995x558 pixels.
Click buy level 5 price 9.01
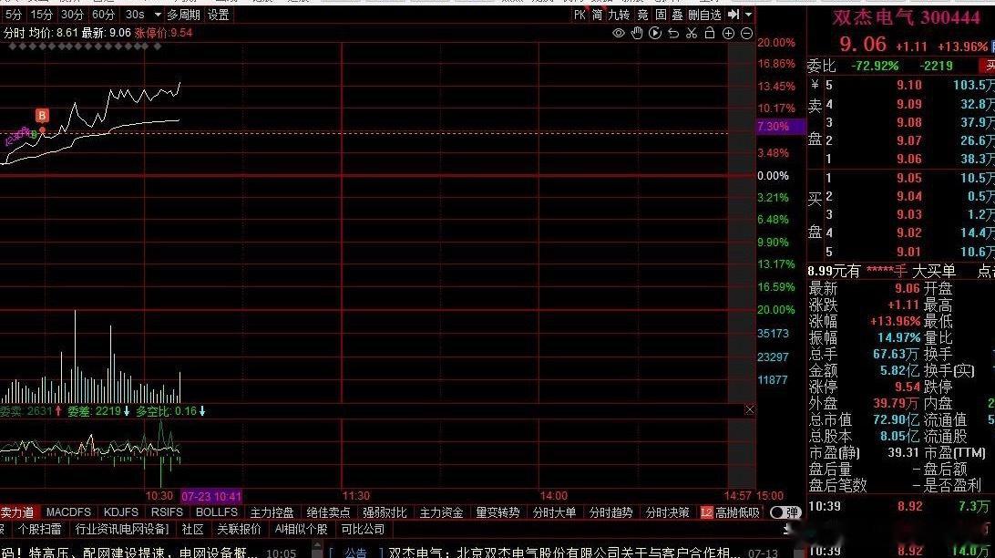908,252
